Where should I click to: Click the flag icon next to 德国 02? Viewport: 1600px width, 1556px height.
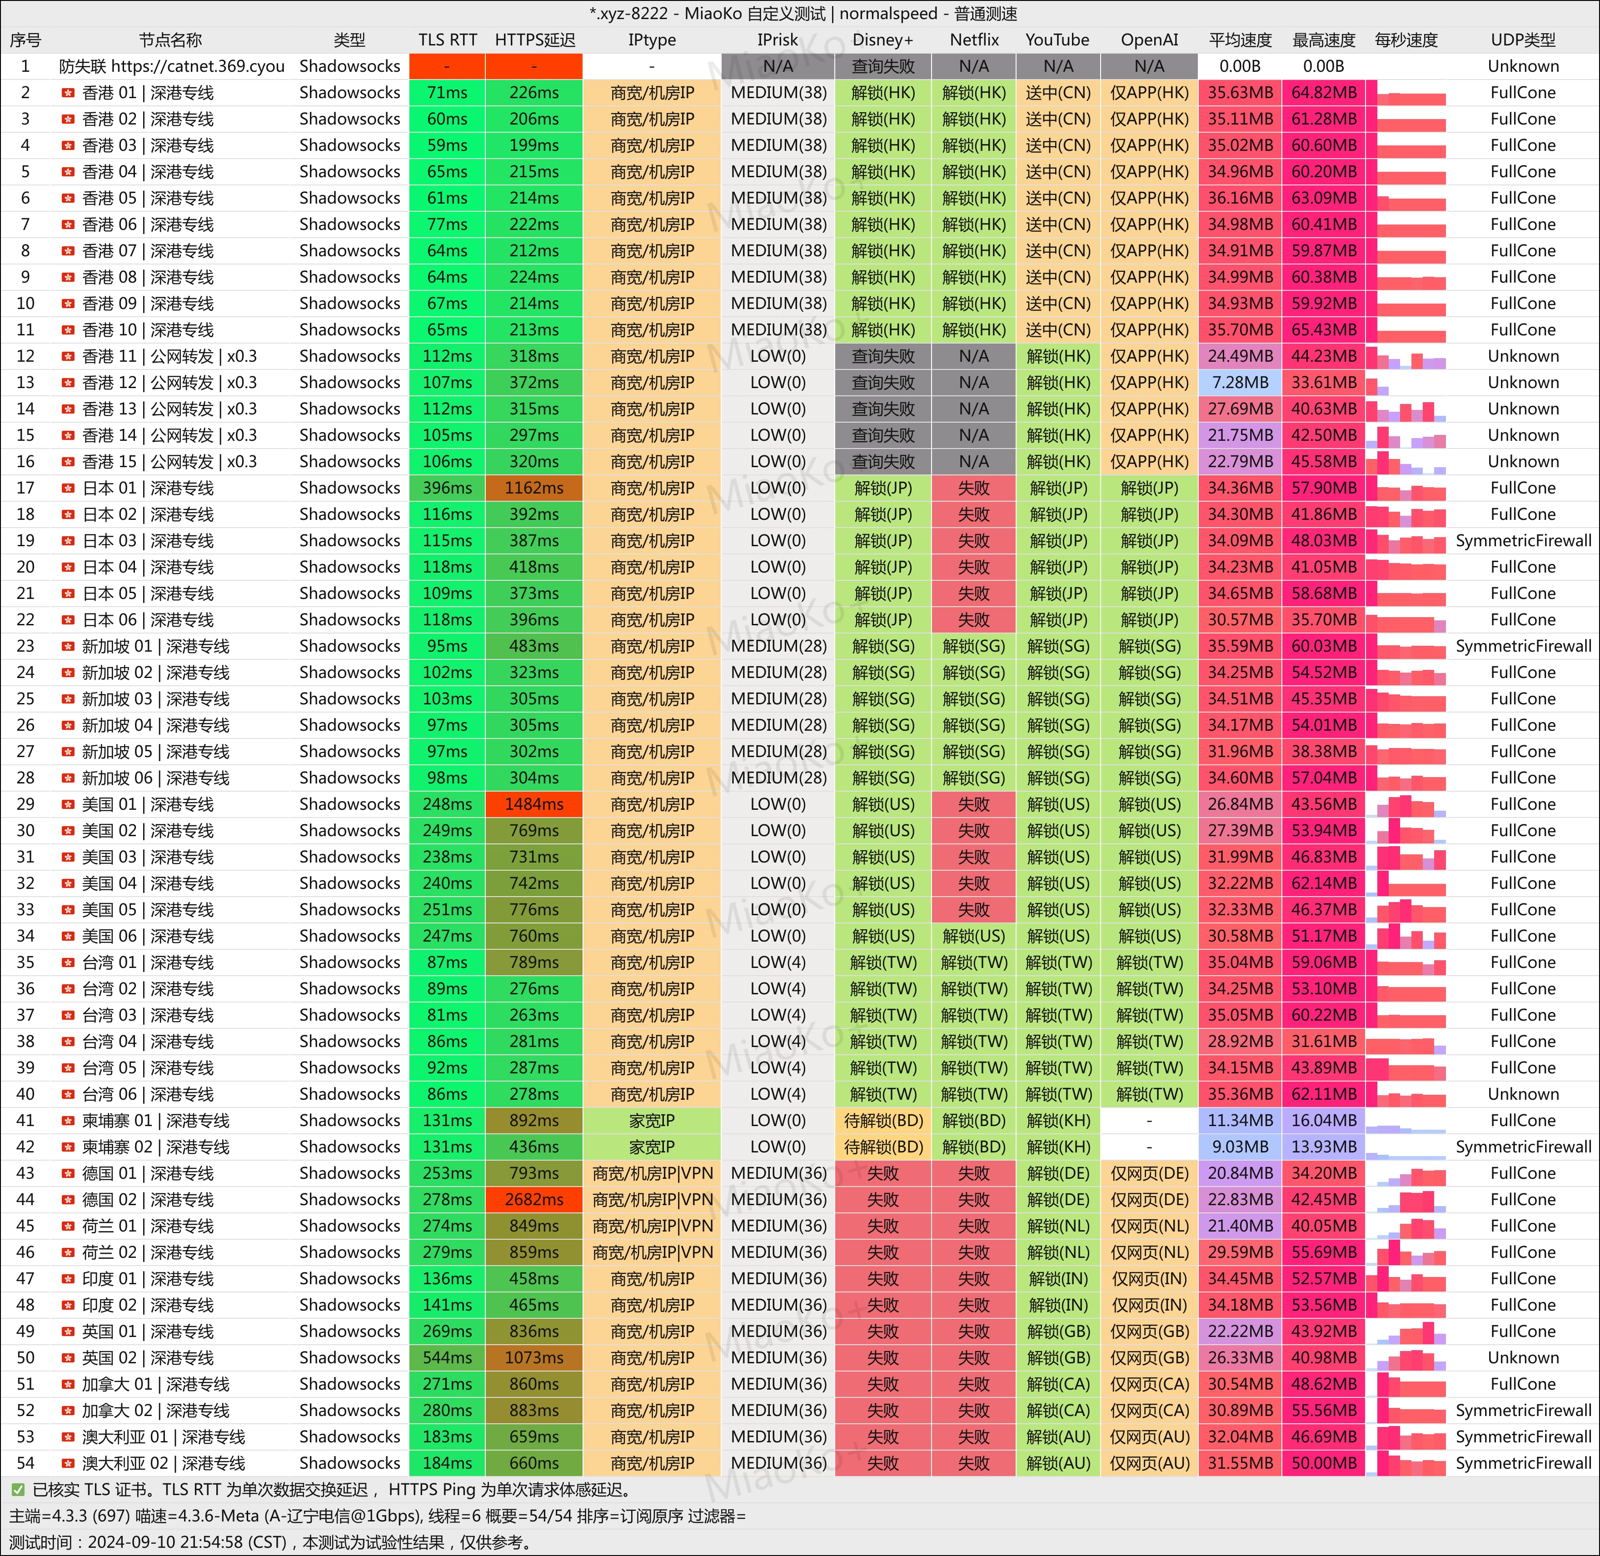pyautogui.click(x=68, y=1201)
